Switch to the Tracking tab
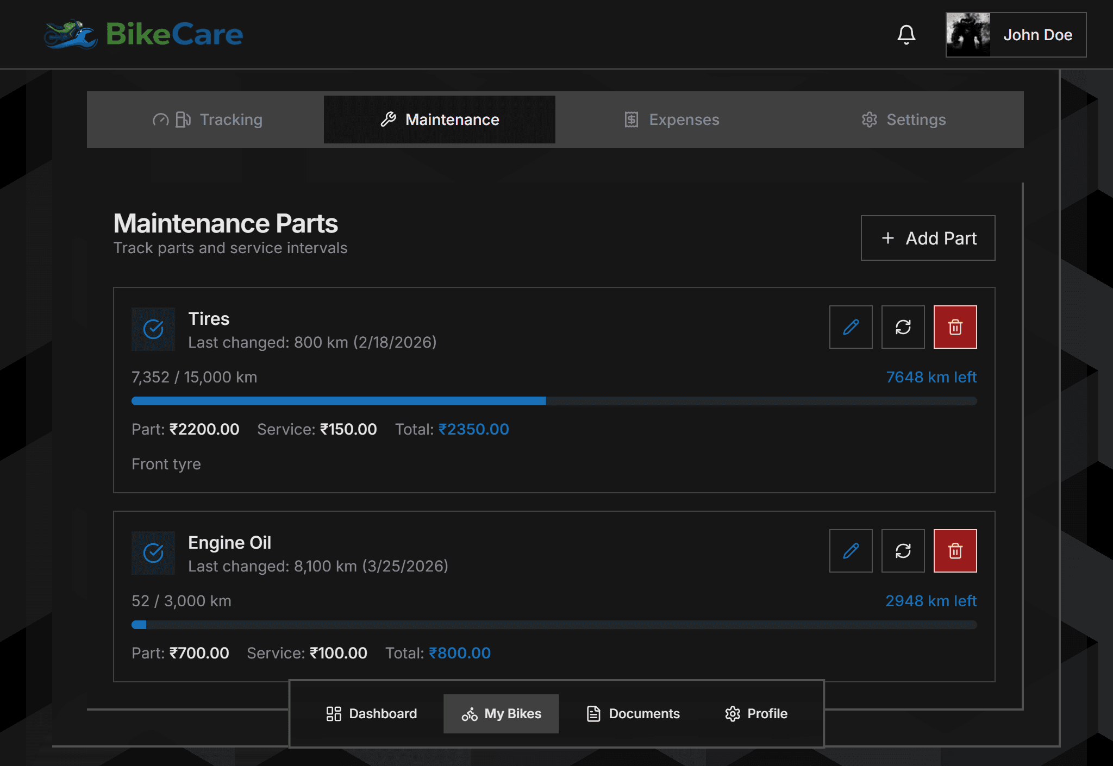 [x=208, y=120]
